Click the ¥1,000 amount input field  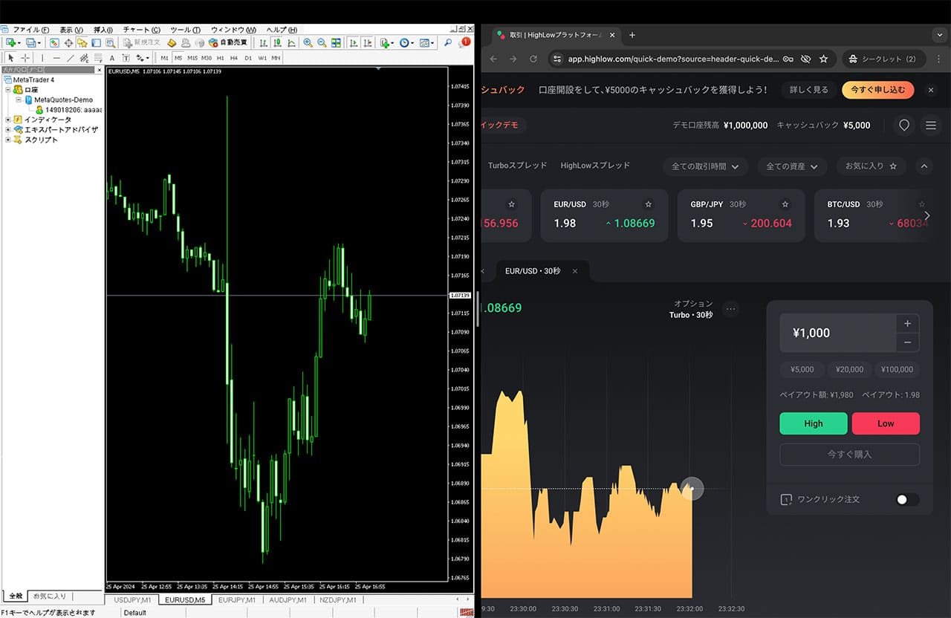837,333
